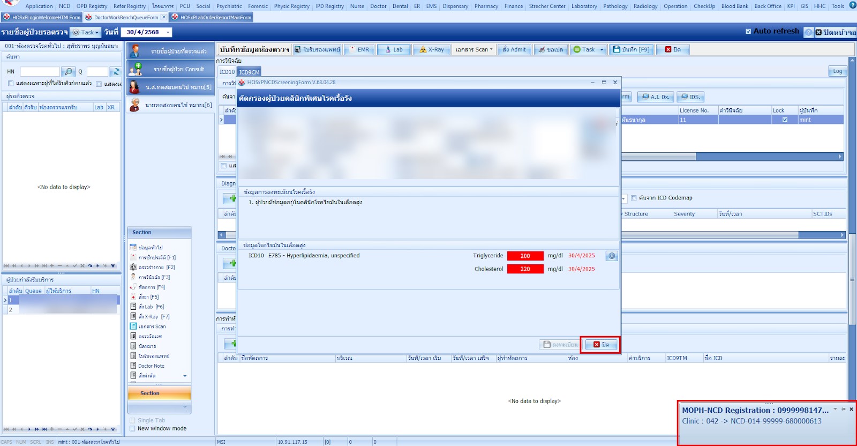Click the Lab flask toolbar button
The height and width of the screenshot is (446, 857).
[x=394, y=49]
